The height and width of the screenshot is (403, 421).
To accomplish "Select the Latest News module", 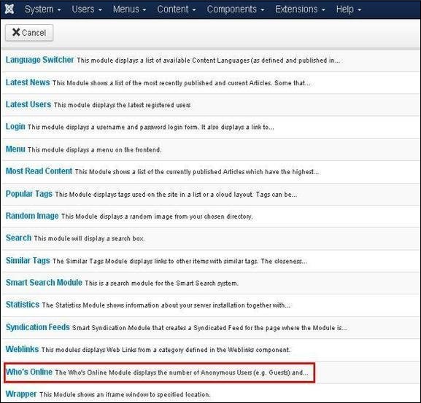I will (28, 82).
